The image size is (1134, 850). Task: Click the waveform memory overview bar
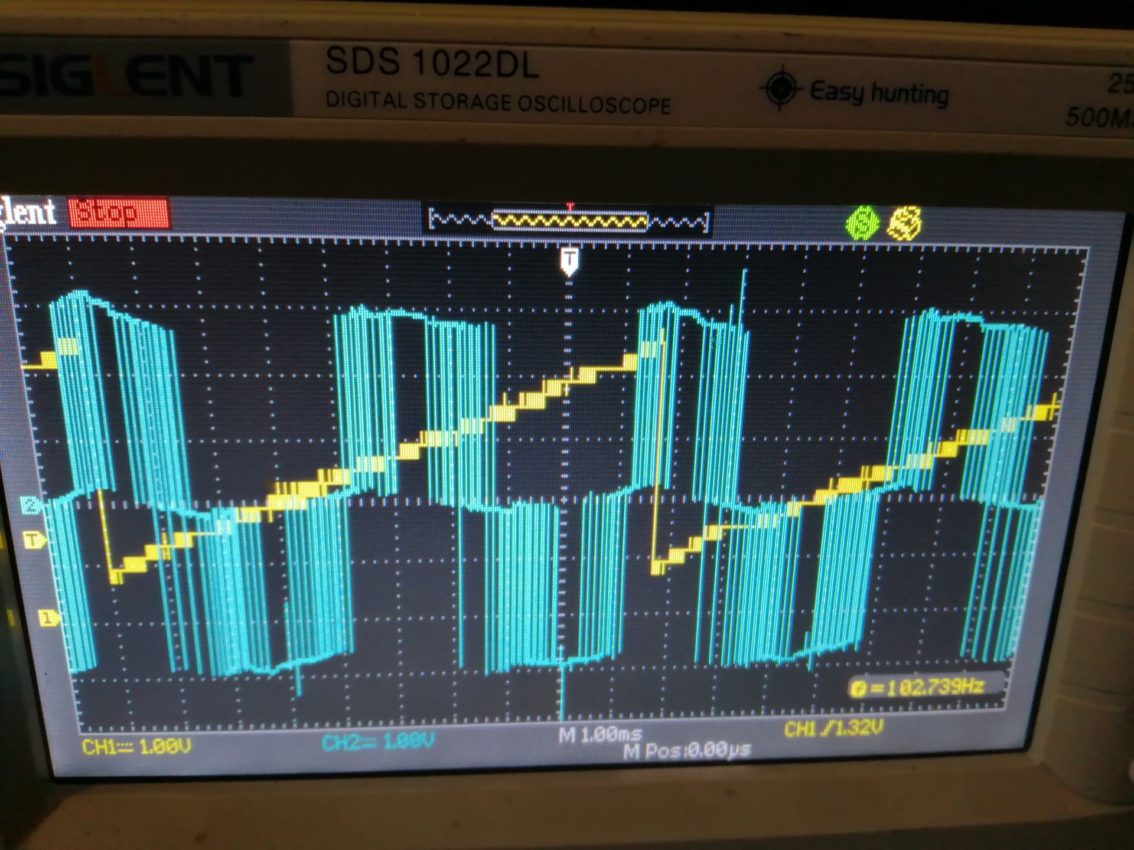(569, 222)
